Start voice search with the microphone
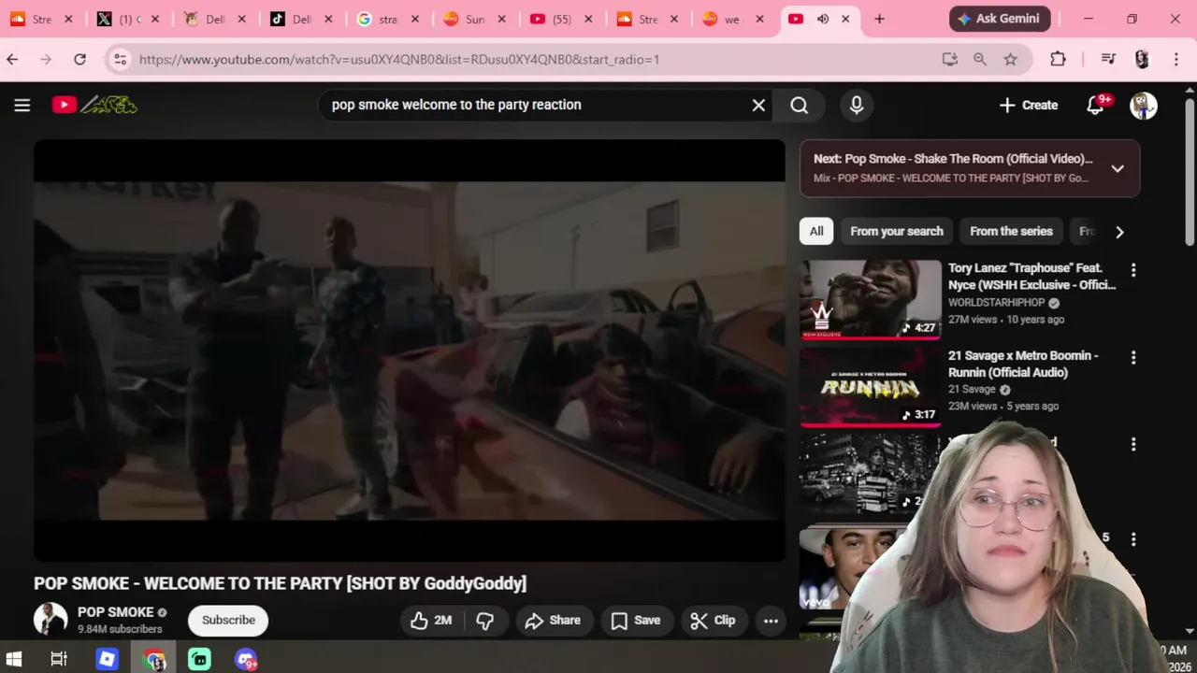1197x673 pixels. 857,105
